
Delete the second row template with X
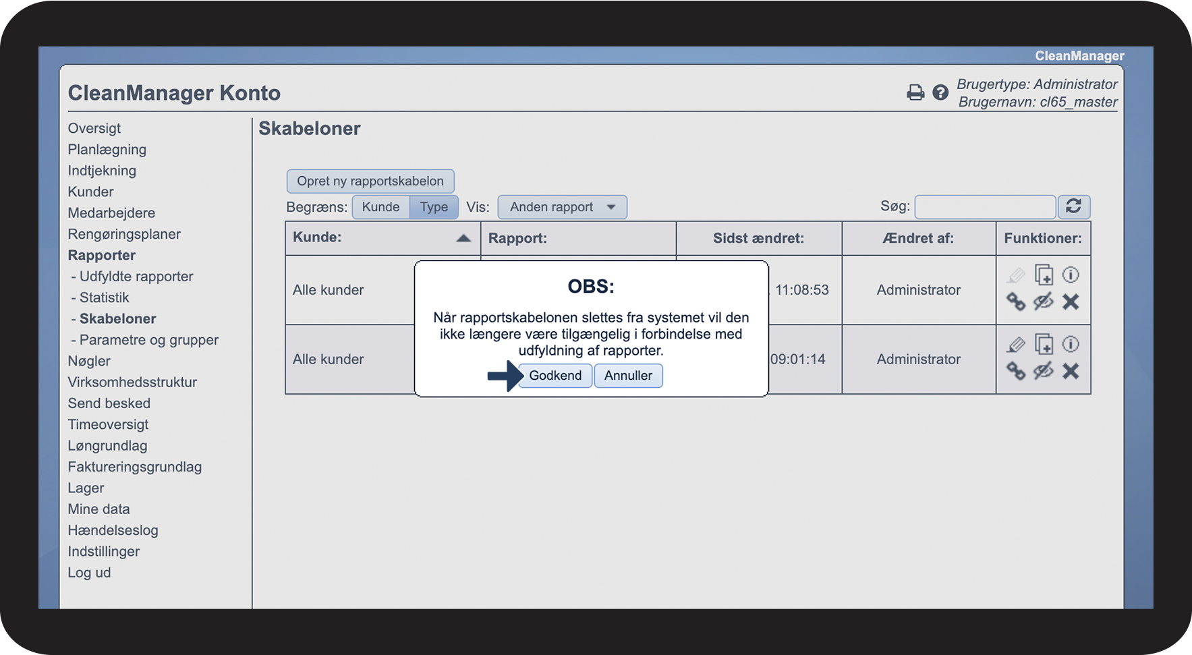[1071, 371]
